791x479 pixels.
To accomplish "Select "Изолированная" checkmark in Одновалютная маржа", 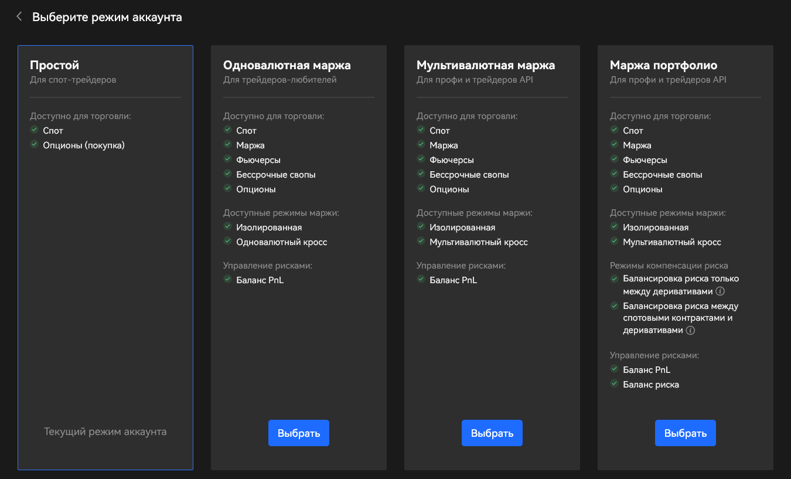I will (x=227, y=227).
